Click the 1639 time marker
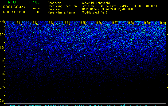Viewport: 168px width, 106px height. 147,23
